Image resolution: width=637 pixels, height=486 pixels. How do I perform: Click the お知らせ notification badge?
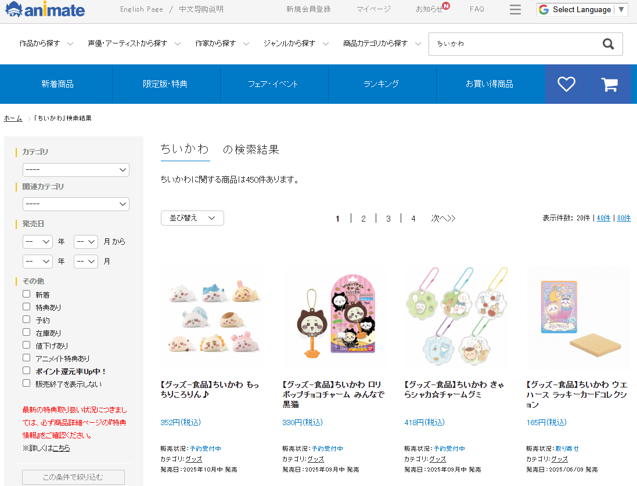tap(446, 6)
